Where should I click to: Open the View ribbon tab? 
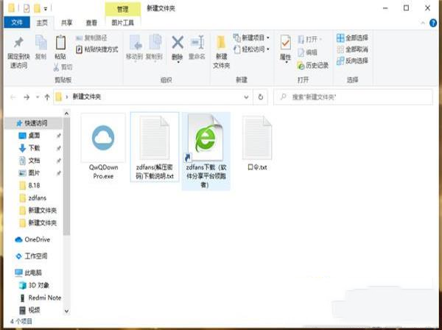point(91,23)
